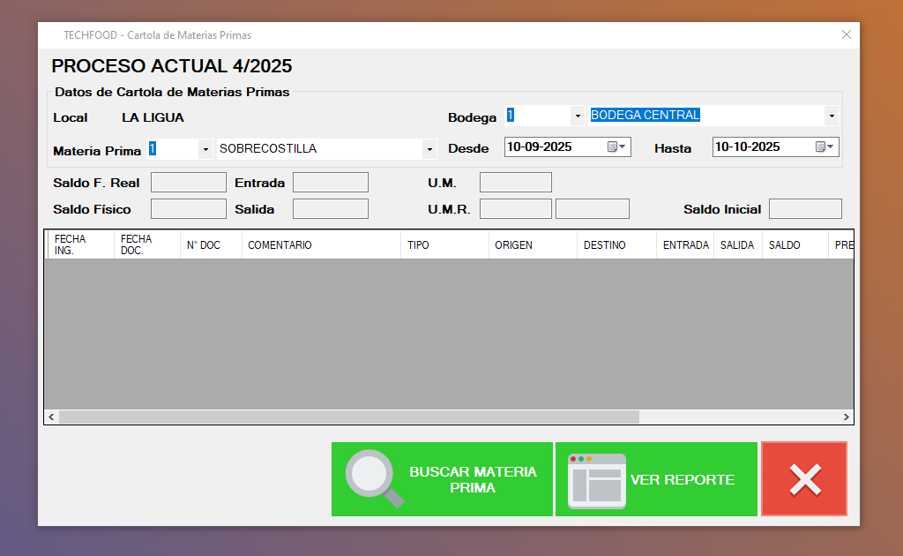903x556 pixels.
Task: Click the horizontal scrollbar right arrow
Action: [846, 417]
